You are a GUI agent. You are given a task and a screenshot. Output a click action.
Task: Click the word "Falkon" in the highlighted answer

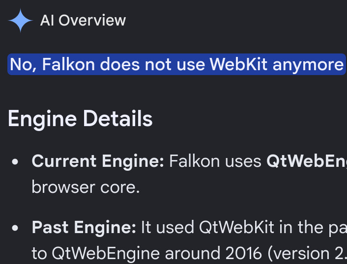(68, 64)
